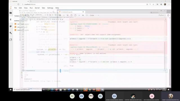This screenshot has width=180, height=101.
Task: Click the Python 3 kernel name
Action: tap(162, 15)
